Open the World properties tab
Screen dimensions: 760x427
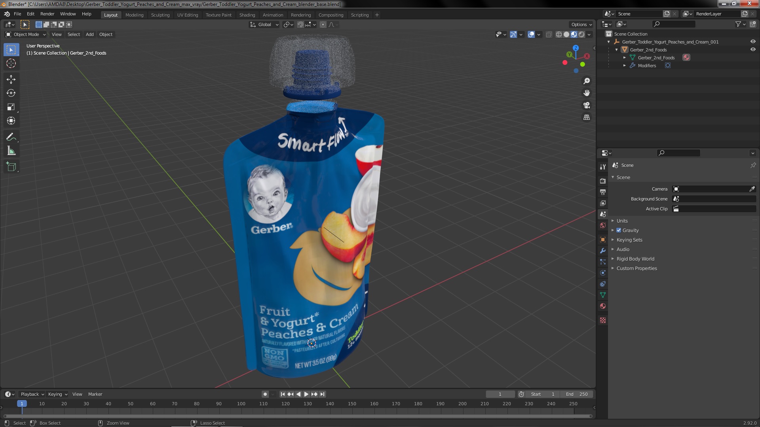603,225
